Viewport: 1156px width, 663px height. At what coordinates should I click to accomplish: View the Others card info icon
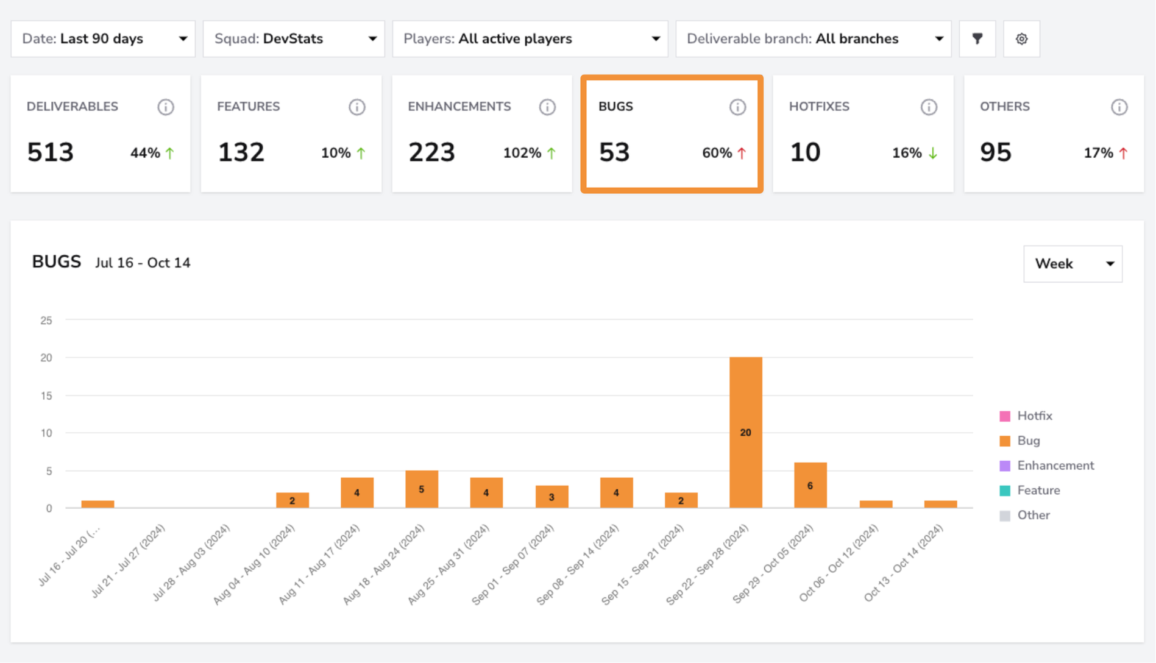pyautogui.click(x=1119, y=107)
